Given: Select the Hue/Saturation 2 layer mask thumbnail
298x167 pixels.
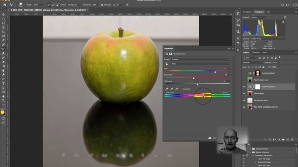Looking at the screenshot, I should [257, 87].
